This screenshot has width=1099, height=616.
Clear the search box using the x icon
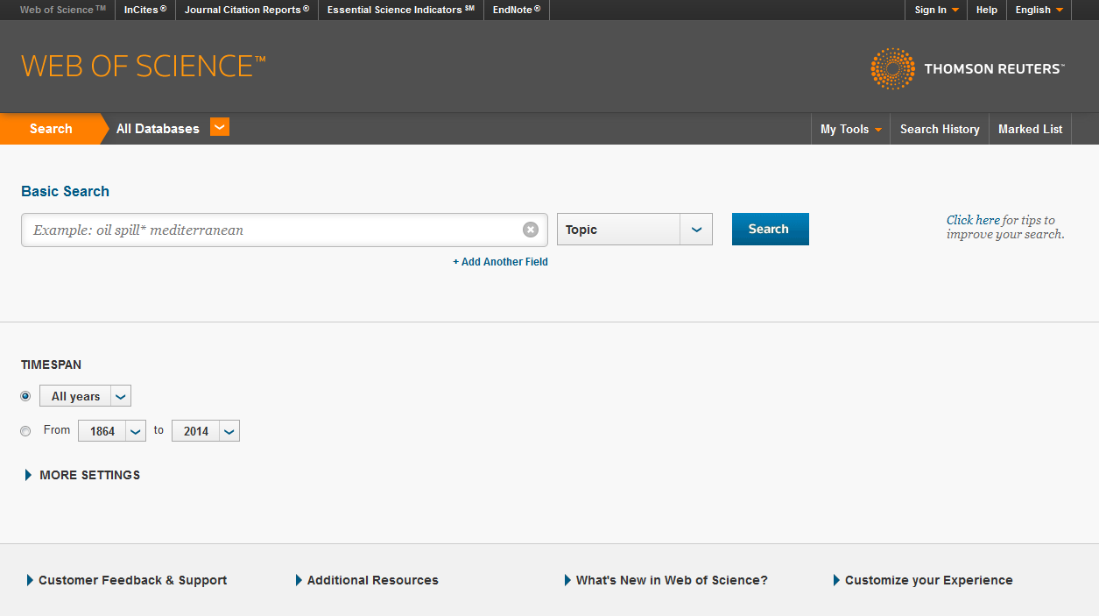(x=531, y=229)
